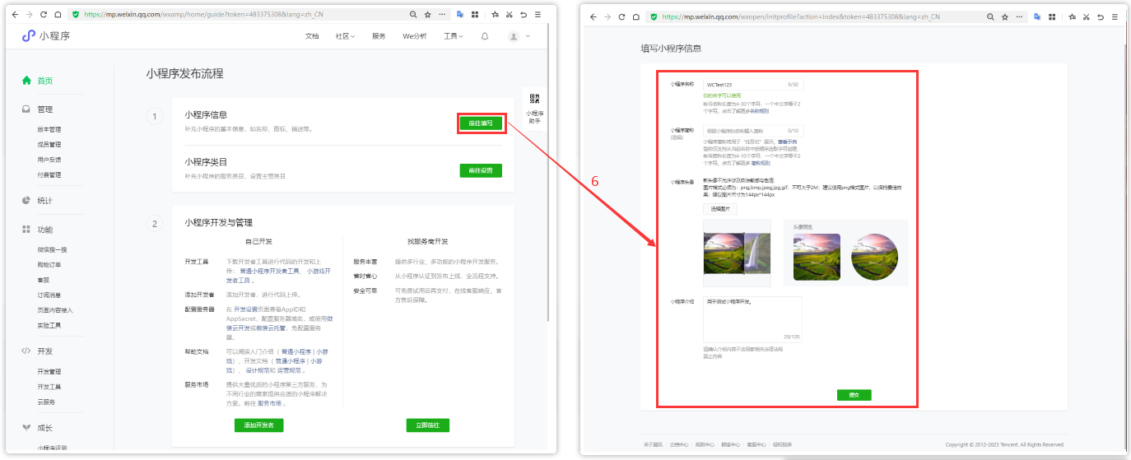This screenshot has height=460, width=1131.
Task: Open the hamburger menu in the left browser
Action: click(x=538, y=15)
